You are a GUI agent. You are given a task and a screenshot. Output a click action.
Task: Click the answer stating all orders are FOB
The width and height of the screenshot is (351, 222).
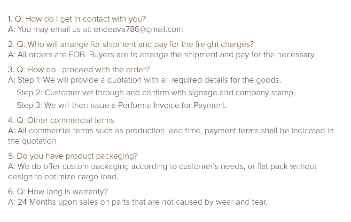pyautogui.click(x=162, y=54)
